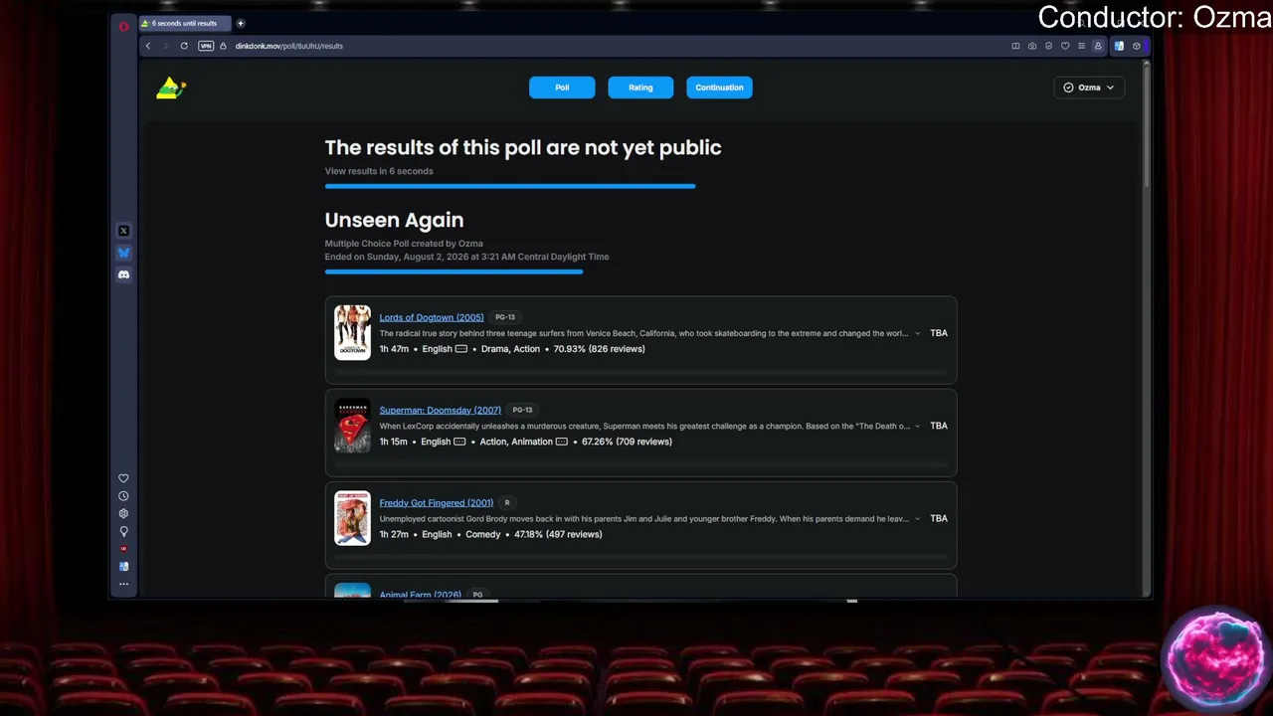Click the PG-13 badge for Lords of Dogtown
Viewport: 1273px width, 716px height.
pyautogui.click(x=505, y=317)
